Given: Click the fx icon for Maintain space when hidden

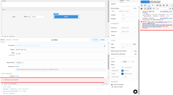Looking at the screenshot, I should (132, 51).
